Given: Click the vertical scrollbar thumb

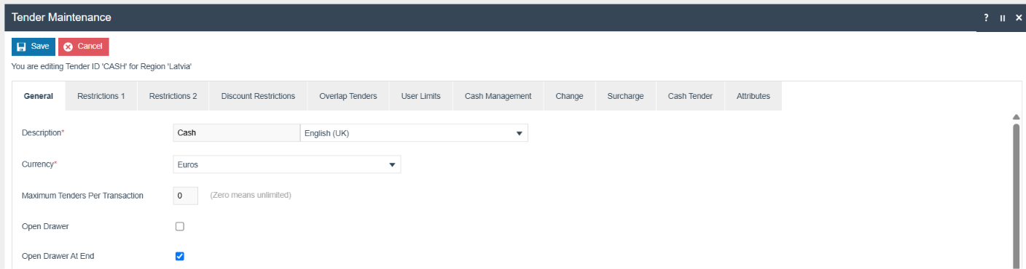Looking at the screenshot, I should tap(1016, 196).
